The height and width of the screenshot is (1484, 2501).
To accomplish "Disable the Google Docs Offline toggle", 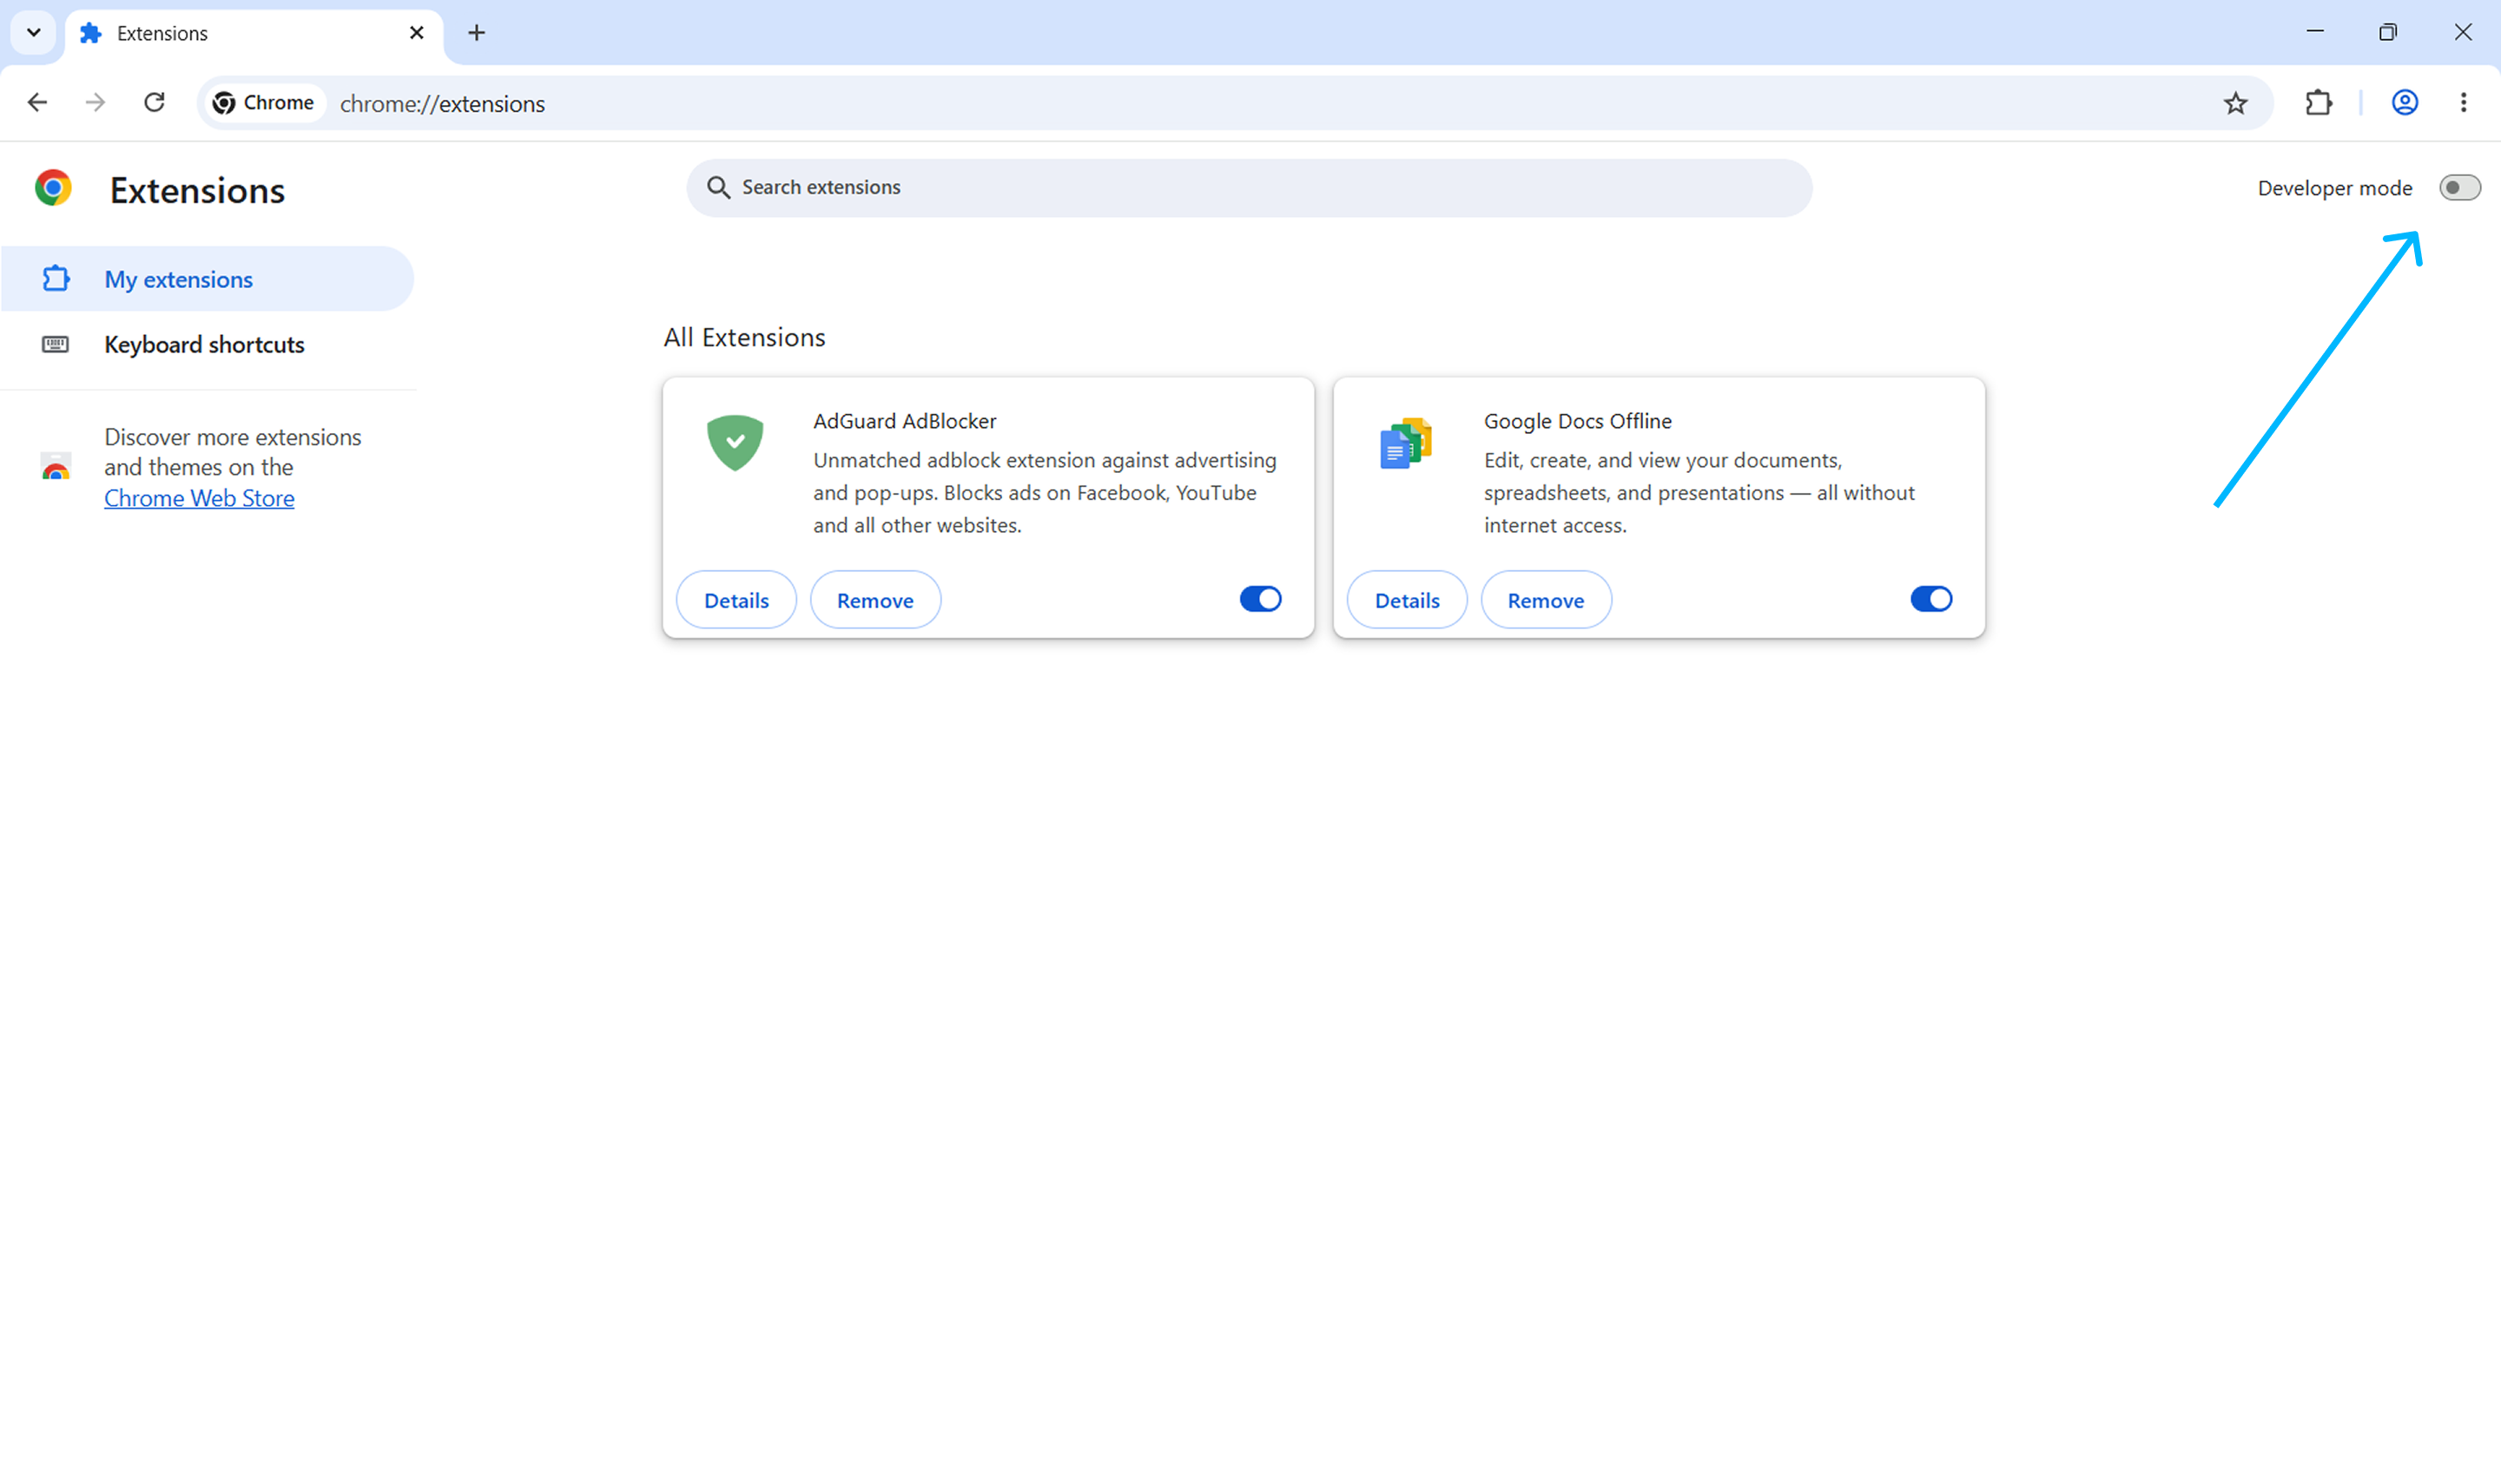I will coord(1930,599).
